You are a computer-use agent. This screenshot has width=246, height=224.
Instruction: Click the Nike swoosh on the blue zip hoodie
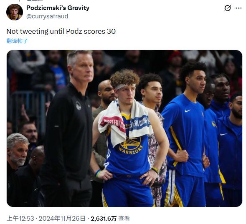[x=223, y=134]
